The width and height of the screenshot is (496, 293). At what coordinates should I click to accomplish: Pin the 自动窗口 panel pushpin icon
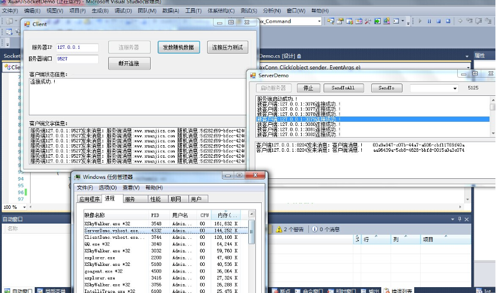[460, 219]
